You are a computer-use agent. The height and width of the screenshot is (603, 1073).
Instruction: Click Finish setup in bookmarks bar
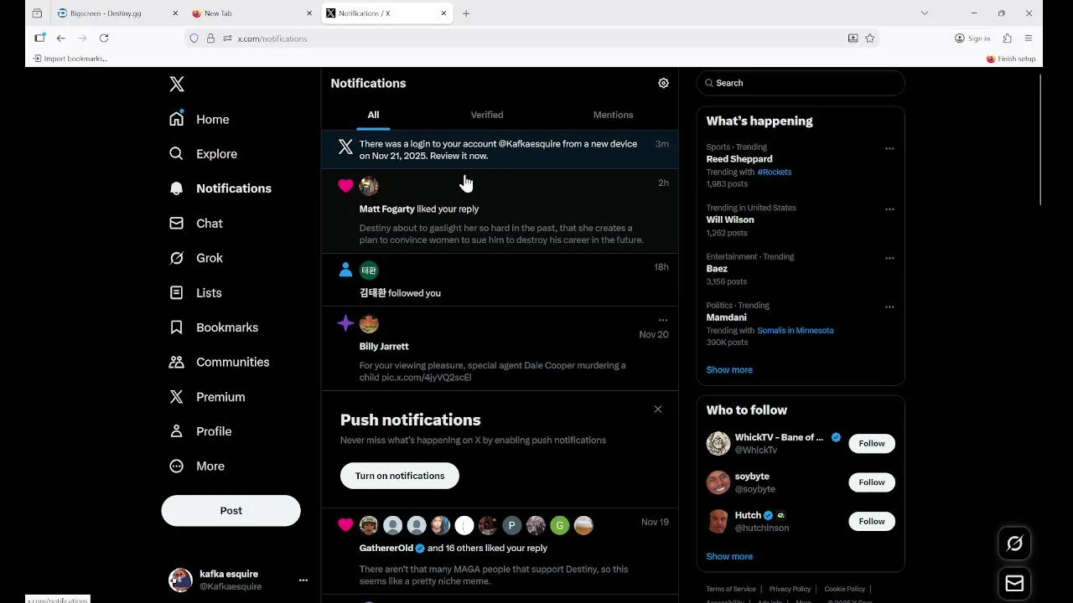point(1011,59)
